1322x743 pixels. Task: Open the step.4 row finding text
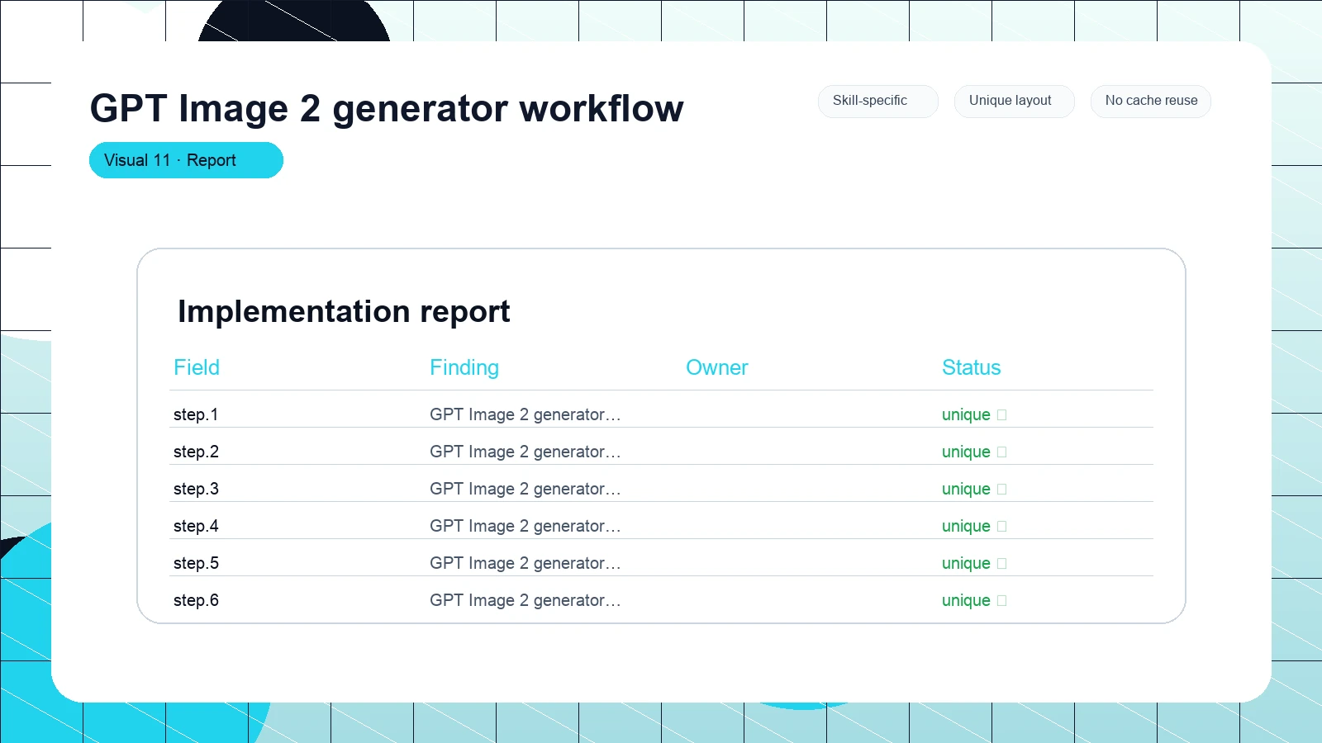(x=525, y=526)
